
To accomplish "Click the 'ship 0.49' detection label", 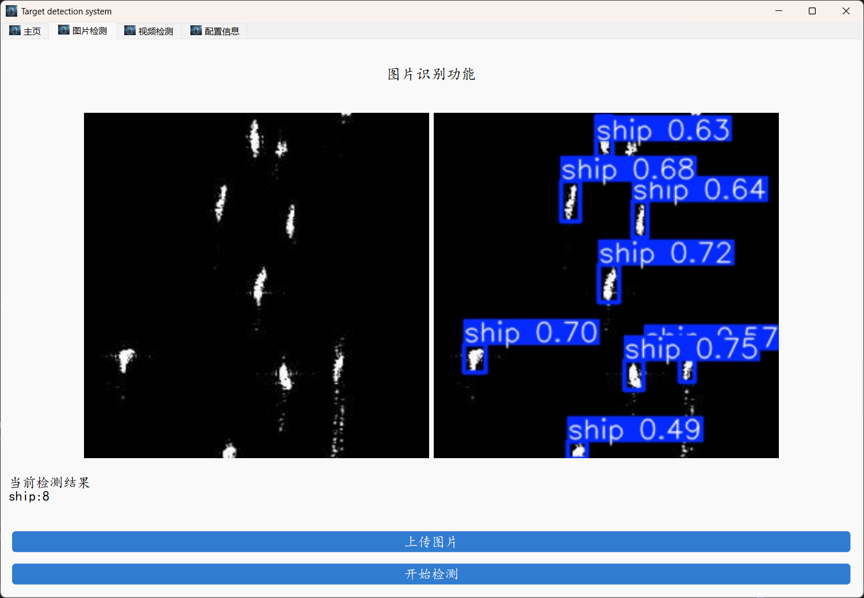I will tap(634, 429).
